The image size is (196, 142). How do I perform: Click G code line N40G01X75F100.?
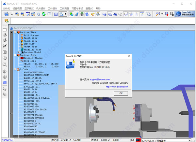(33, 78)
